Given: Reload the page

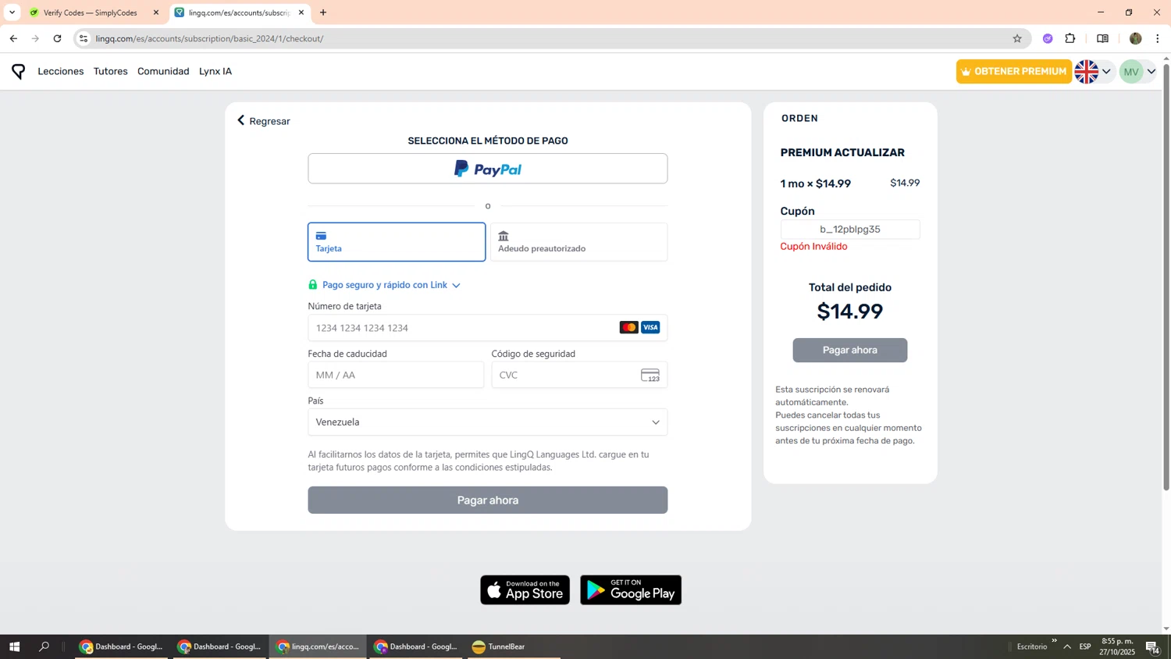Looking at the screenshot, I should 57,38.
